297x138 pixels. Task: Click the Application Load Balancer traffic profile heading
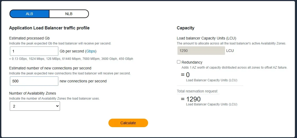[x=49, y=28]
